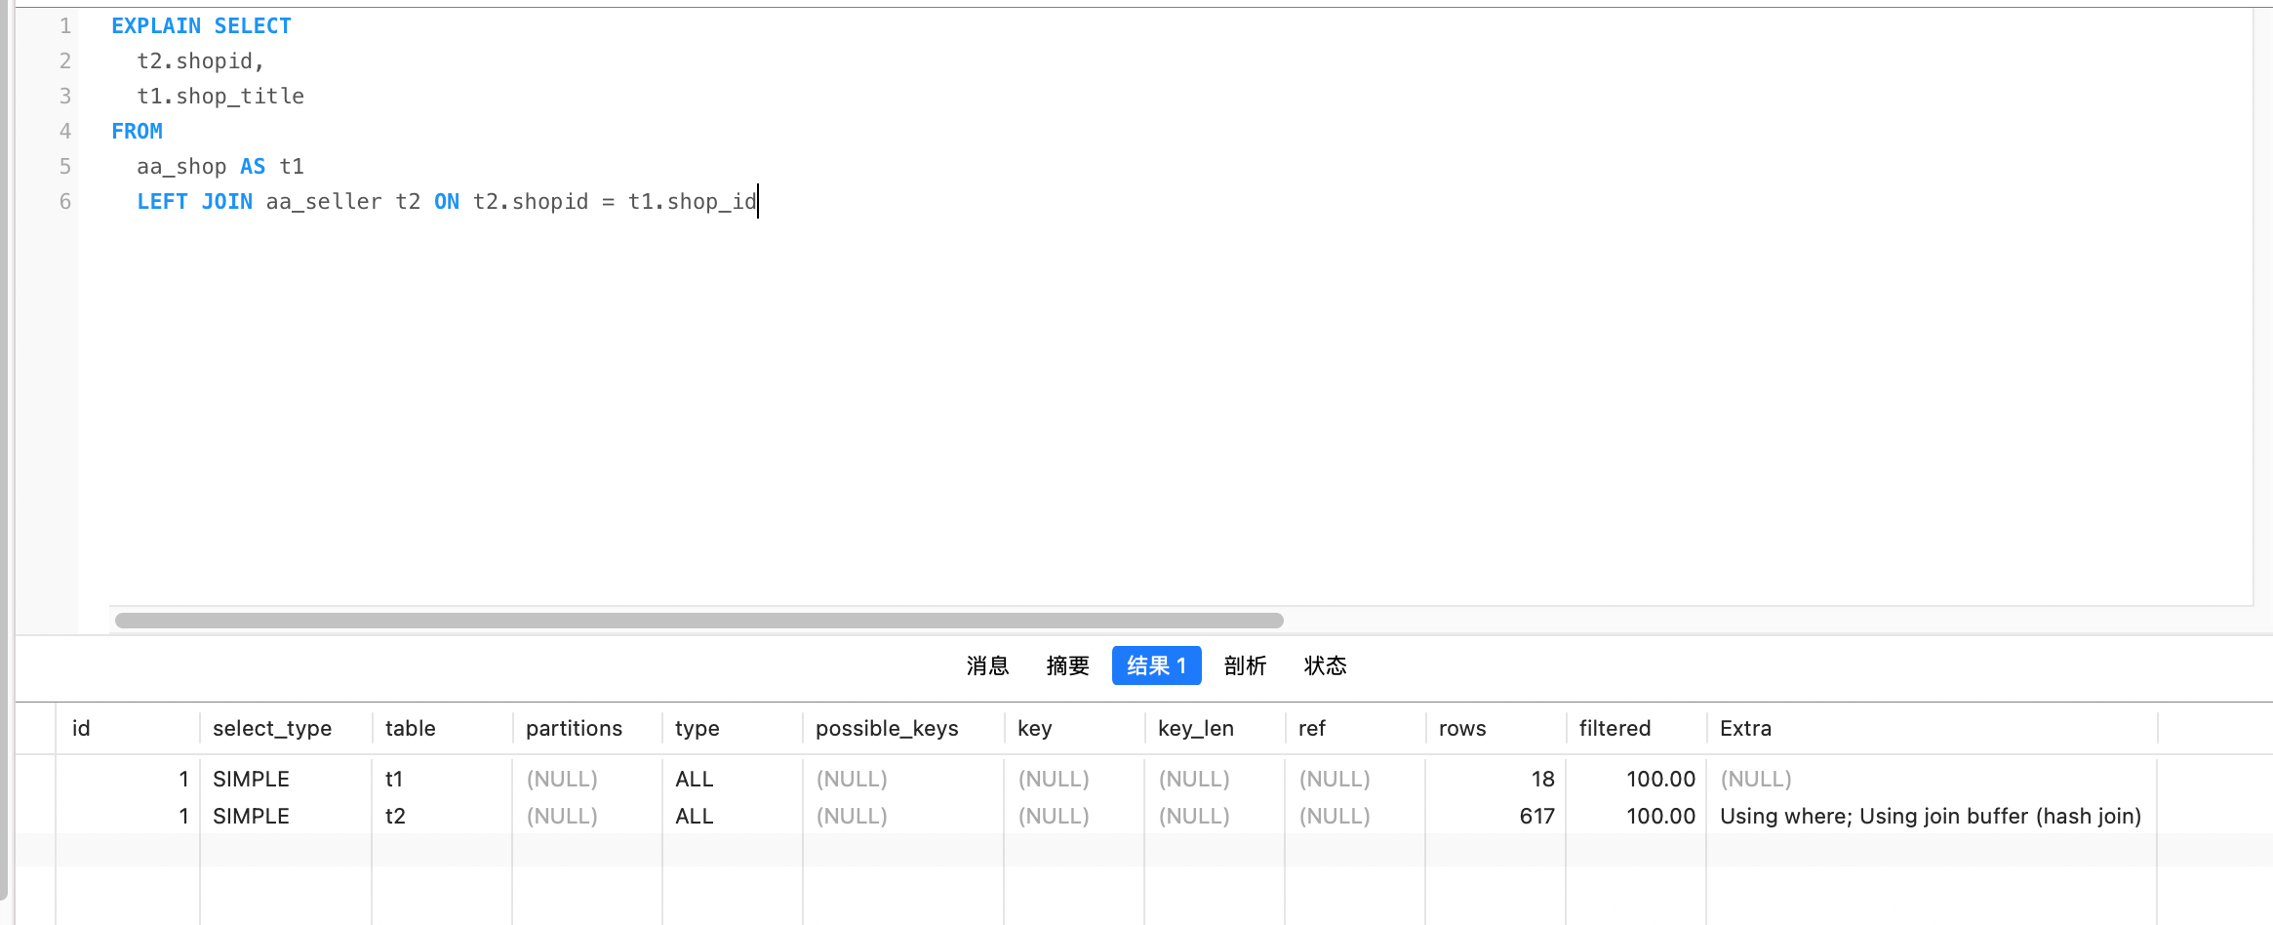2273x925 pixels.
Task: Select the t2 cell in table column
Action: coord(395,816)
